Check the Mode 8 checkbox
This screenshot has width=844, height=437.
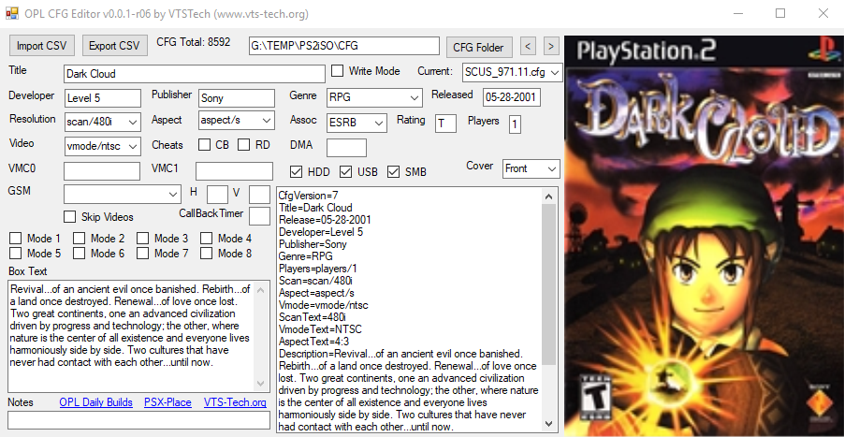[x=206, y=253]
